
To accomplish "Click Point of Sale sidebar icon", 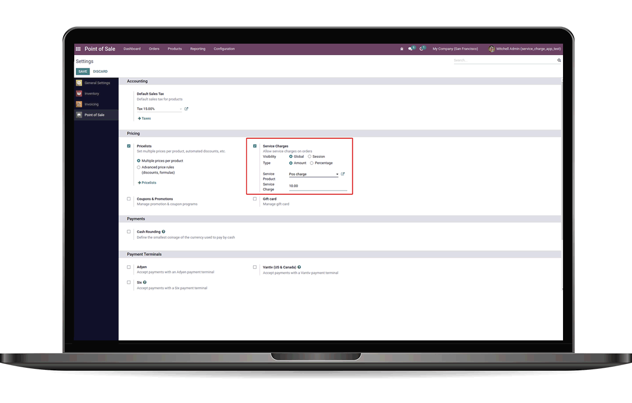I will pos(79,115).
